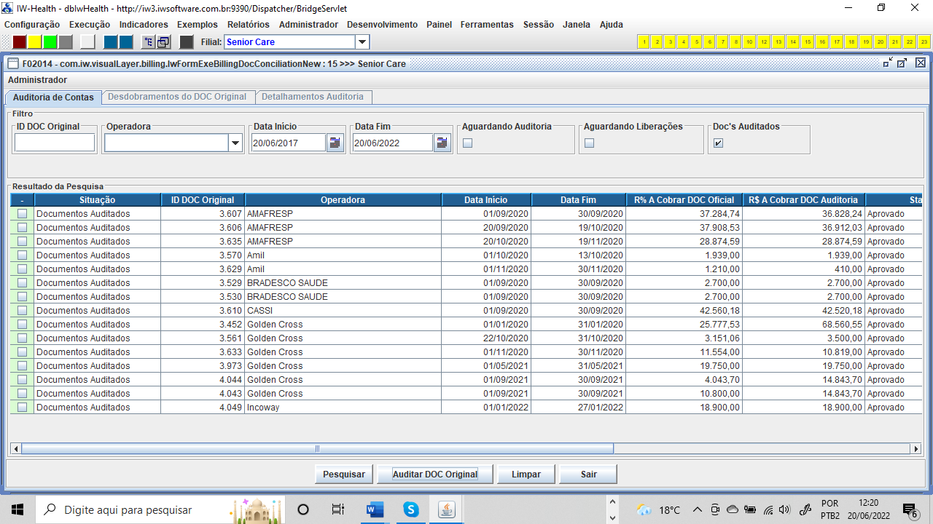Click the dark gray toolbar square next to Filial
Screen dimensions: 933x524
[187, 42]
